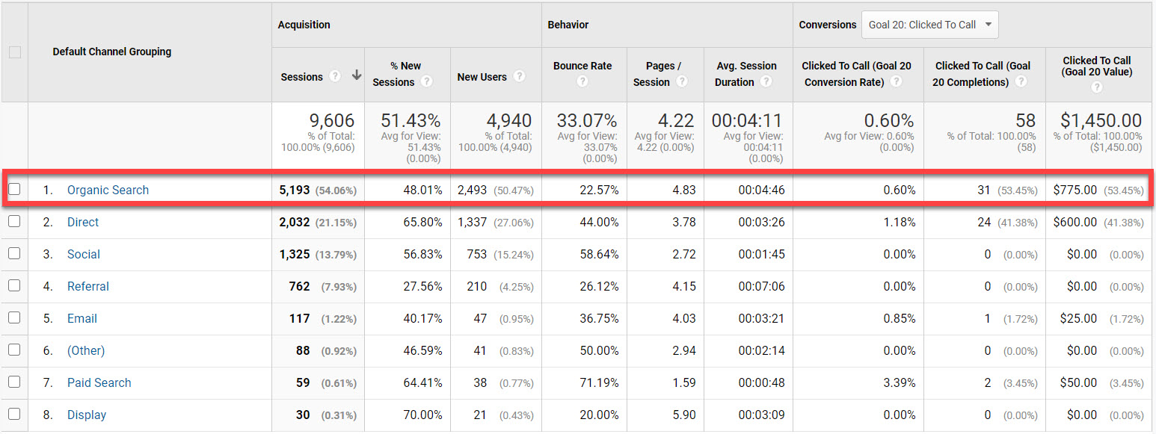The width and height of the screenshot is (1156, 434).
Task: Click the Social row checkbox
Action: point(14,254)
